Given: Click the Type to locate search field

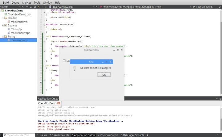Looking at the screenshot, I should pyautogui.click(x=19, y=135).
